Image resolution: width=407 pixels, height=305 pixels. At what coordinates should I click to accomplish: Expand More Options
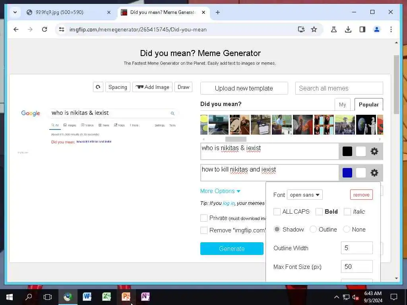coord(220,191)
